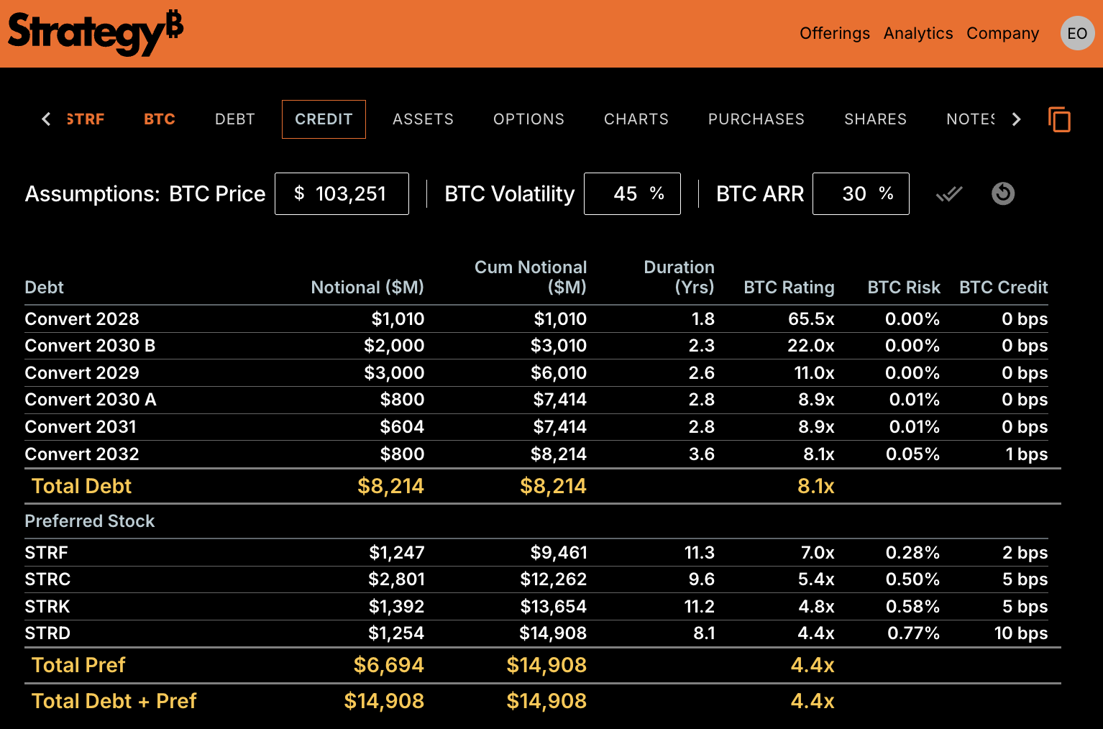The image size is (1103, 729).
Task: Click the Strategy logo
Action: pos(95,33)
